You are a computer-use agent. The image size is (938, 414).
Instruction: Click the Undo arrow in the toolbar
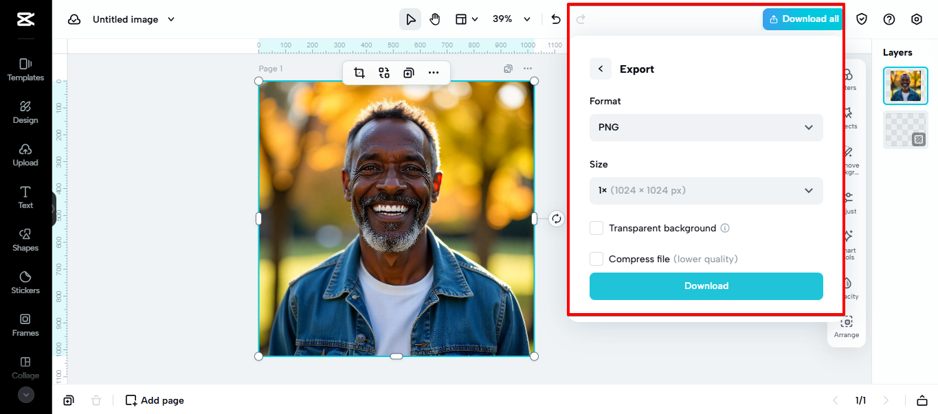pos(555,19)
